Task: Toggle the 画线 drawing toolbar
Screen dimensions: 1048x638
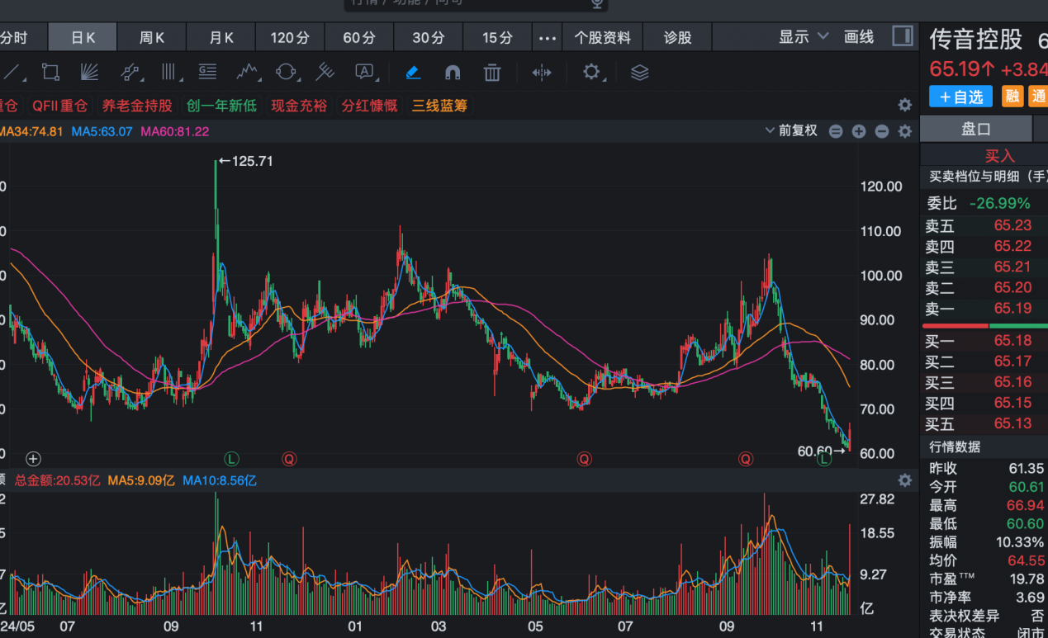Action: coord(859,37)
